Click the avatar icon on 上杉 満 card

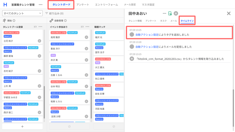coord(39,86)
